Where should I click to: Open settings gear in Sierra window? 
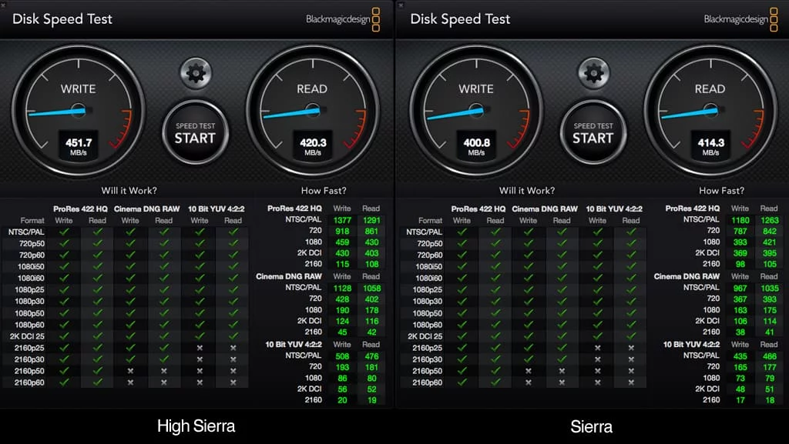click(594, 73)
